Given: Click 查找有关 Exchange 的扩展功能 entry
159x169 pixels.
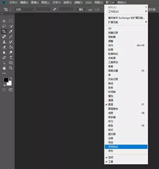Looking at the screenshot, I should 126,18.
